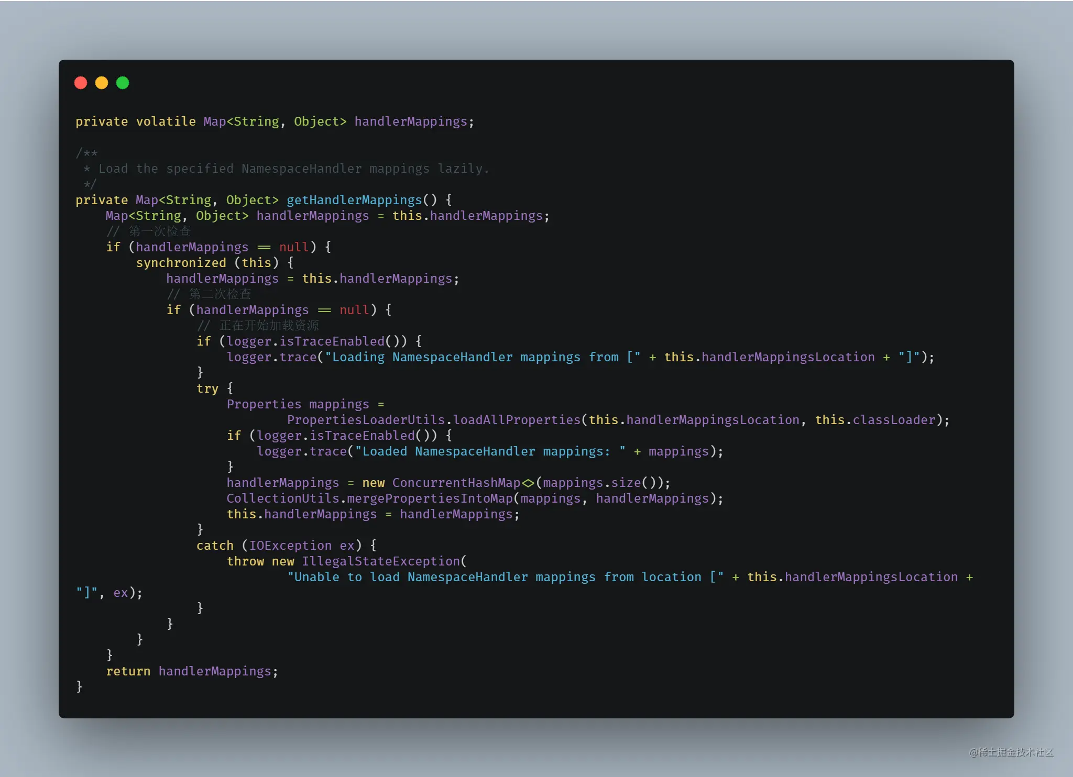The image size is (1073, 777).
Task: Click the 'private volatile Map' declaration line
Action: click(x=275, y=121)
